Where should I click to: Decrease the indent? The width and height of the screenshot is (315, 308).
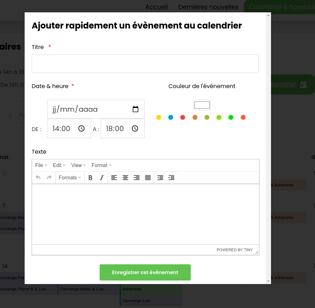[x=160, y=178]
